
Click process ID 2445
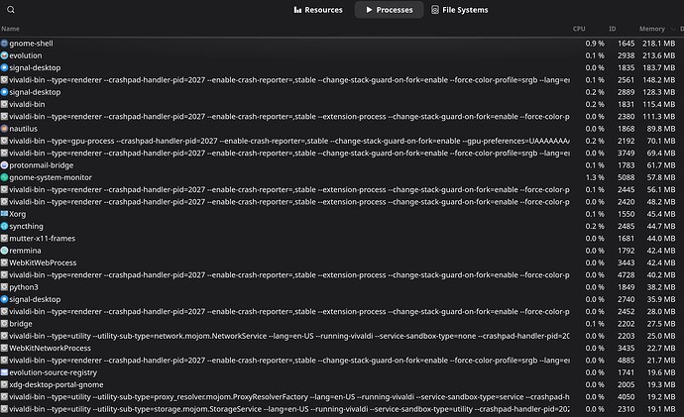point(626,189)
